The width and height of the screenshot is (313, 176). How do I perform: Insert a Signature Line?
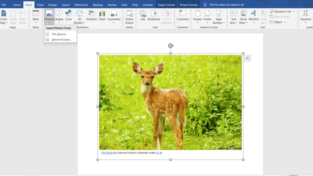(x=281, y=11)
